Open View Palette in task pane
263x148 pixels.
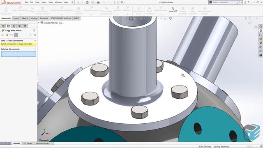coord(261,39)
